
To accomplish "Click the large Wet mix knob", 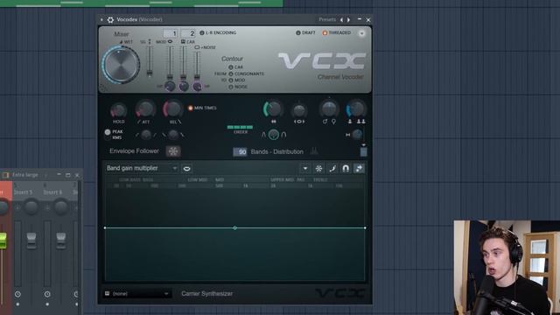I will click(x=121, y=65).
